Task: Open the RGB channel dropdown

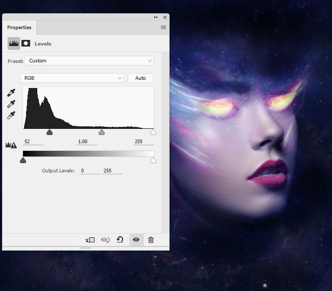Action: (72, 78)
